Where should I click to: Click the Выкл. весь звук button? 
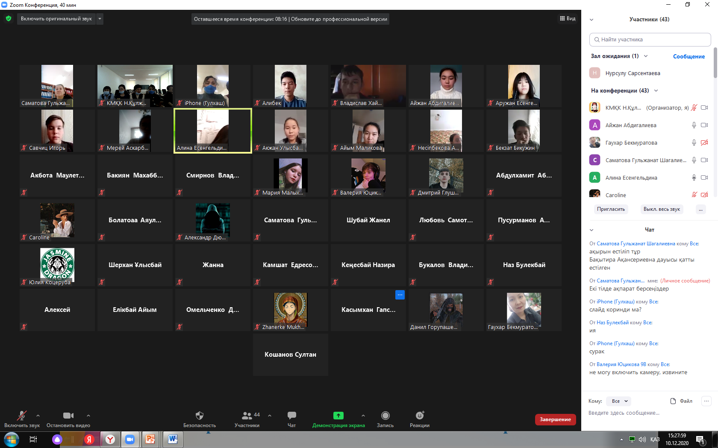(661, 209)
